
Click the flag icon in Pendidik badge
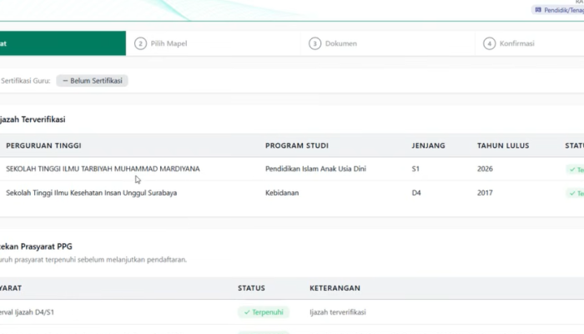(538, 10)
